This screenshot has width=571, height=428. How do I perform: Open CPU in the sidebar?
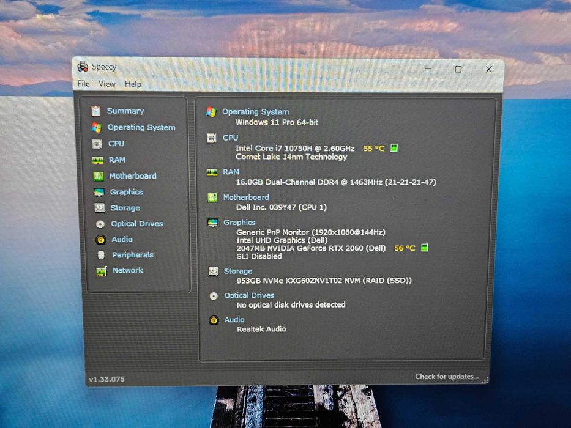(116, 144)
